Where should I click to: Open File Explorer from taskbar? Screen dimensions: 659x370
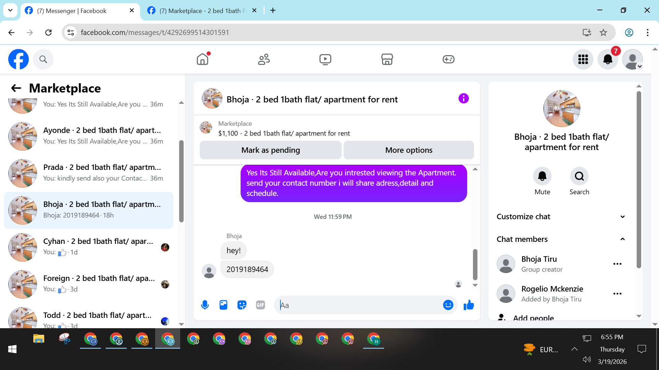[x=38, y=339]
